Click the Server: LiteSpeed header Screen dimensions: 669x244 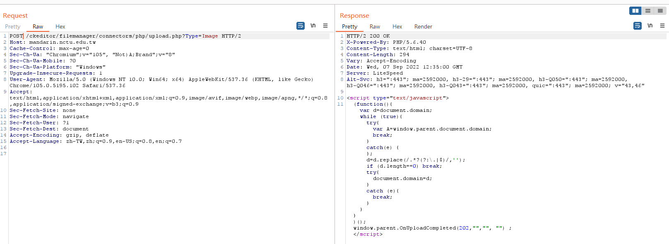[x=375, y=73]
